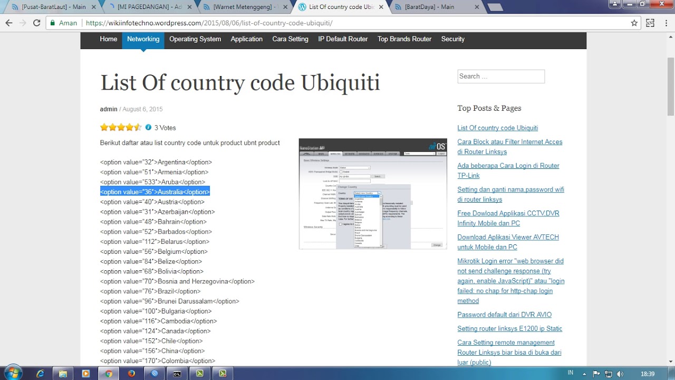Click the Chrome taskbar icon
675x380 pixels.
point(108,373)
